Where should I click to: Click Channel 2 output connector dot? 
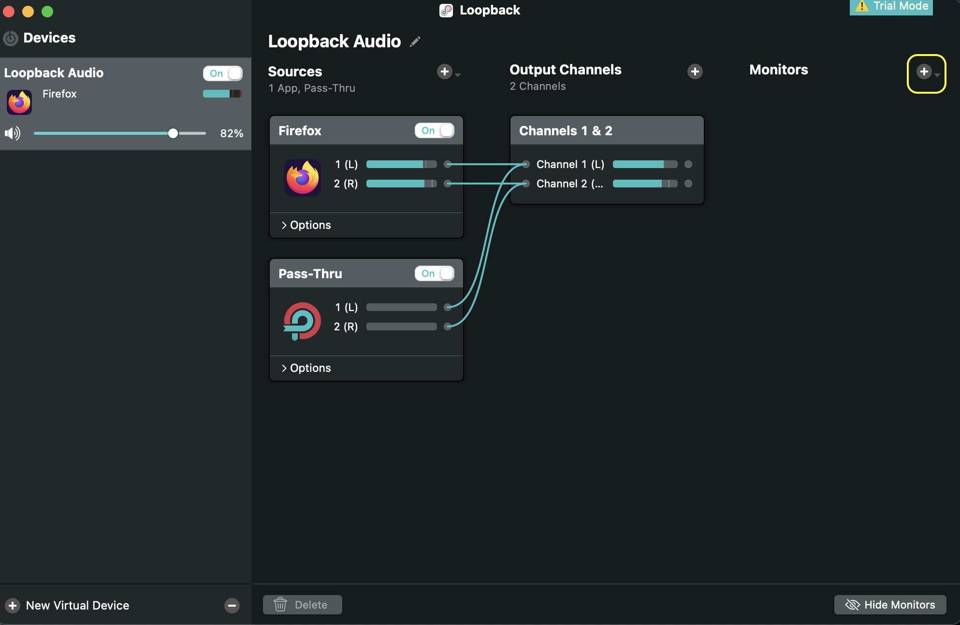click(x=688, y=184)
